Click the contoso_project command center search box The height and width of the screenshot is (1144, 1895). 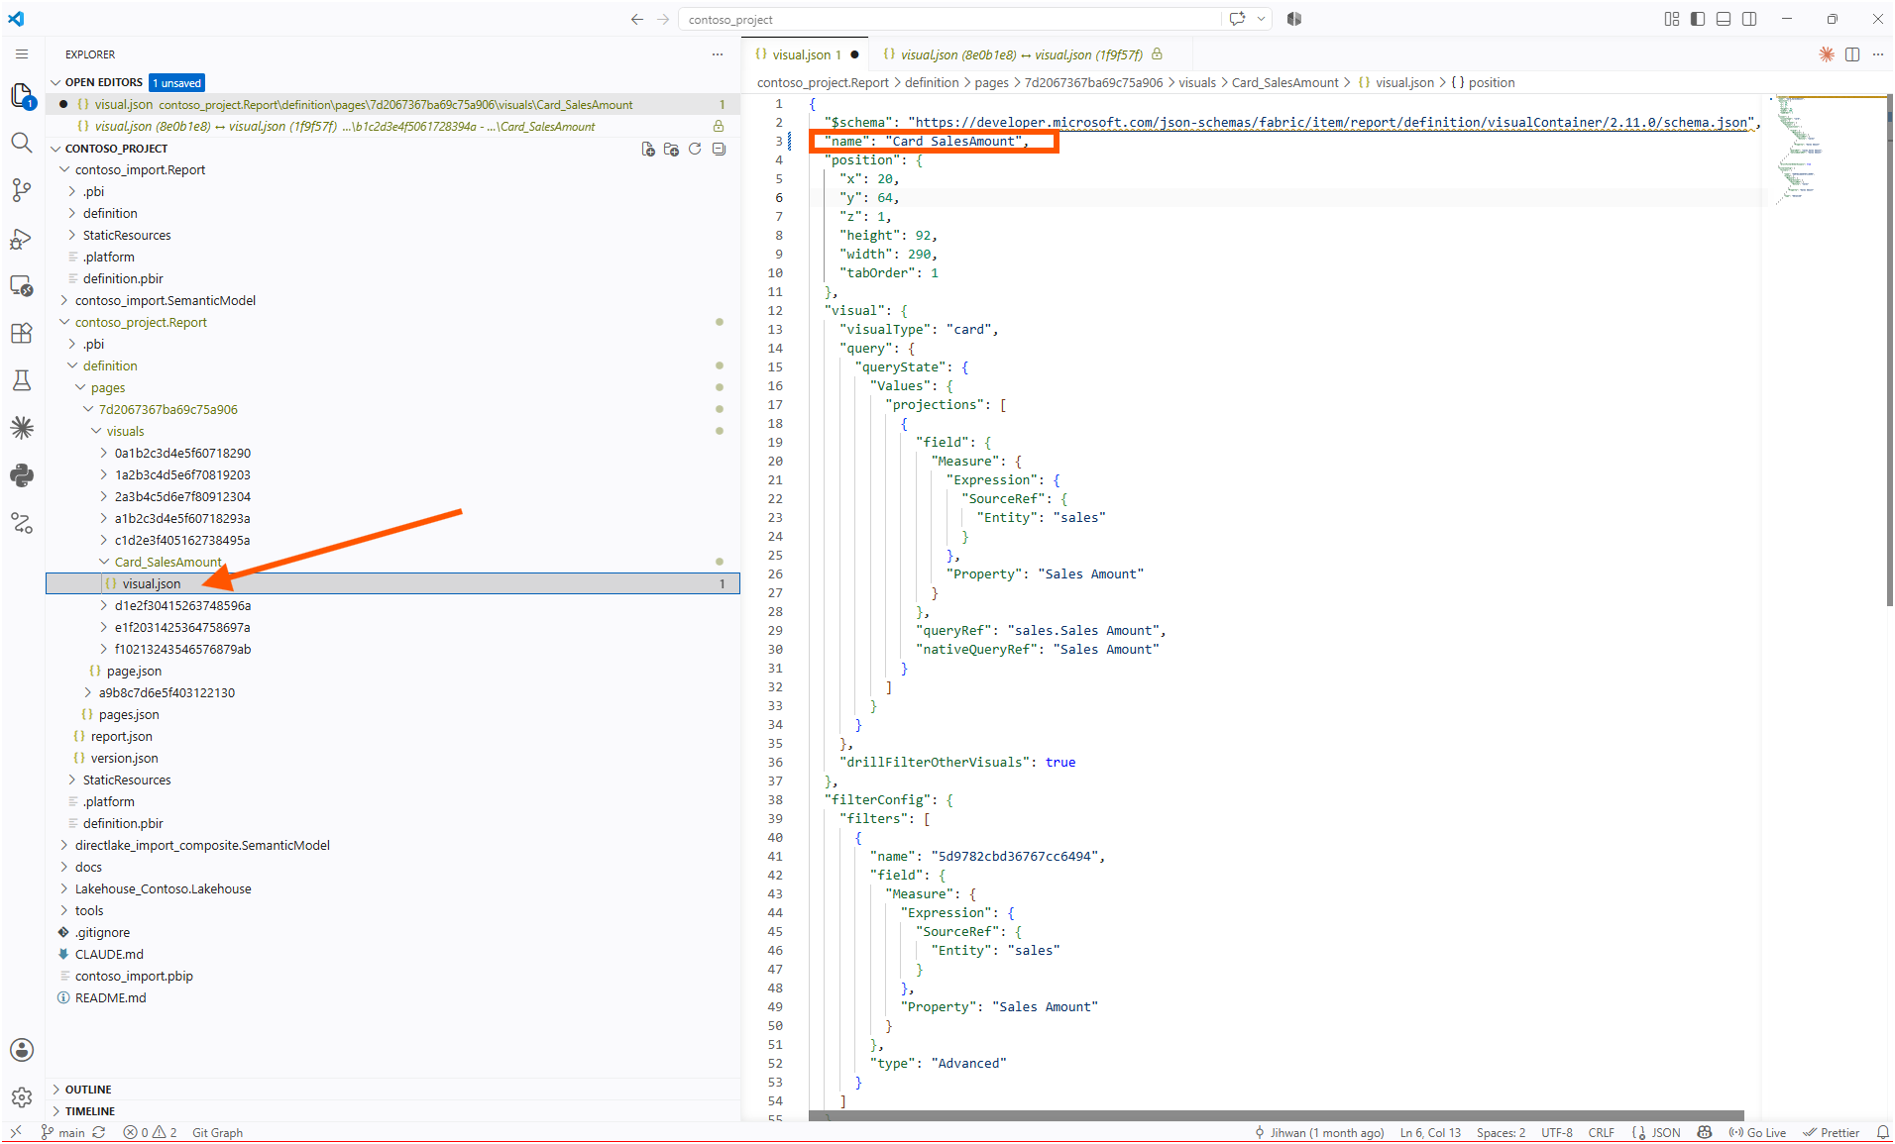[949, 19]
